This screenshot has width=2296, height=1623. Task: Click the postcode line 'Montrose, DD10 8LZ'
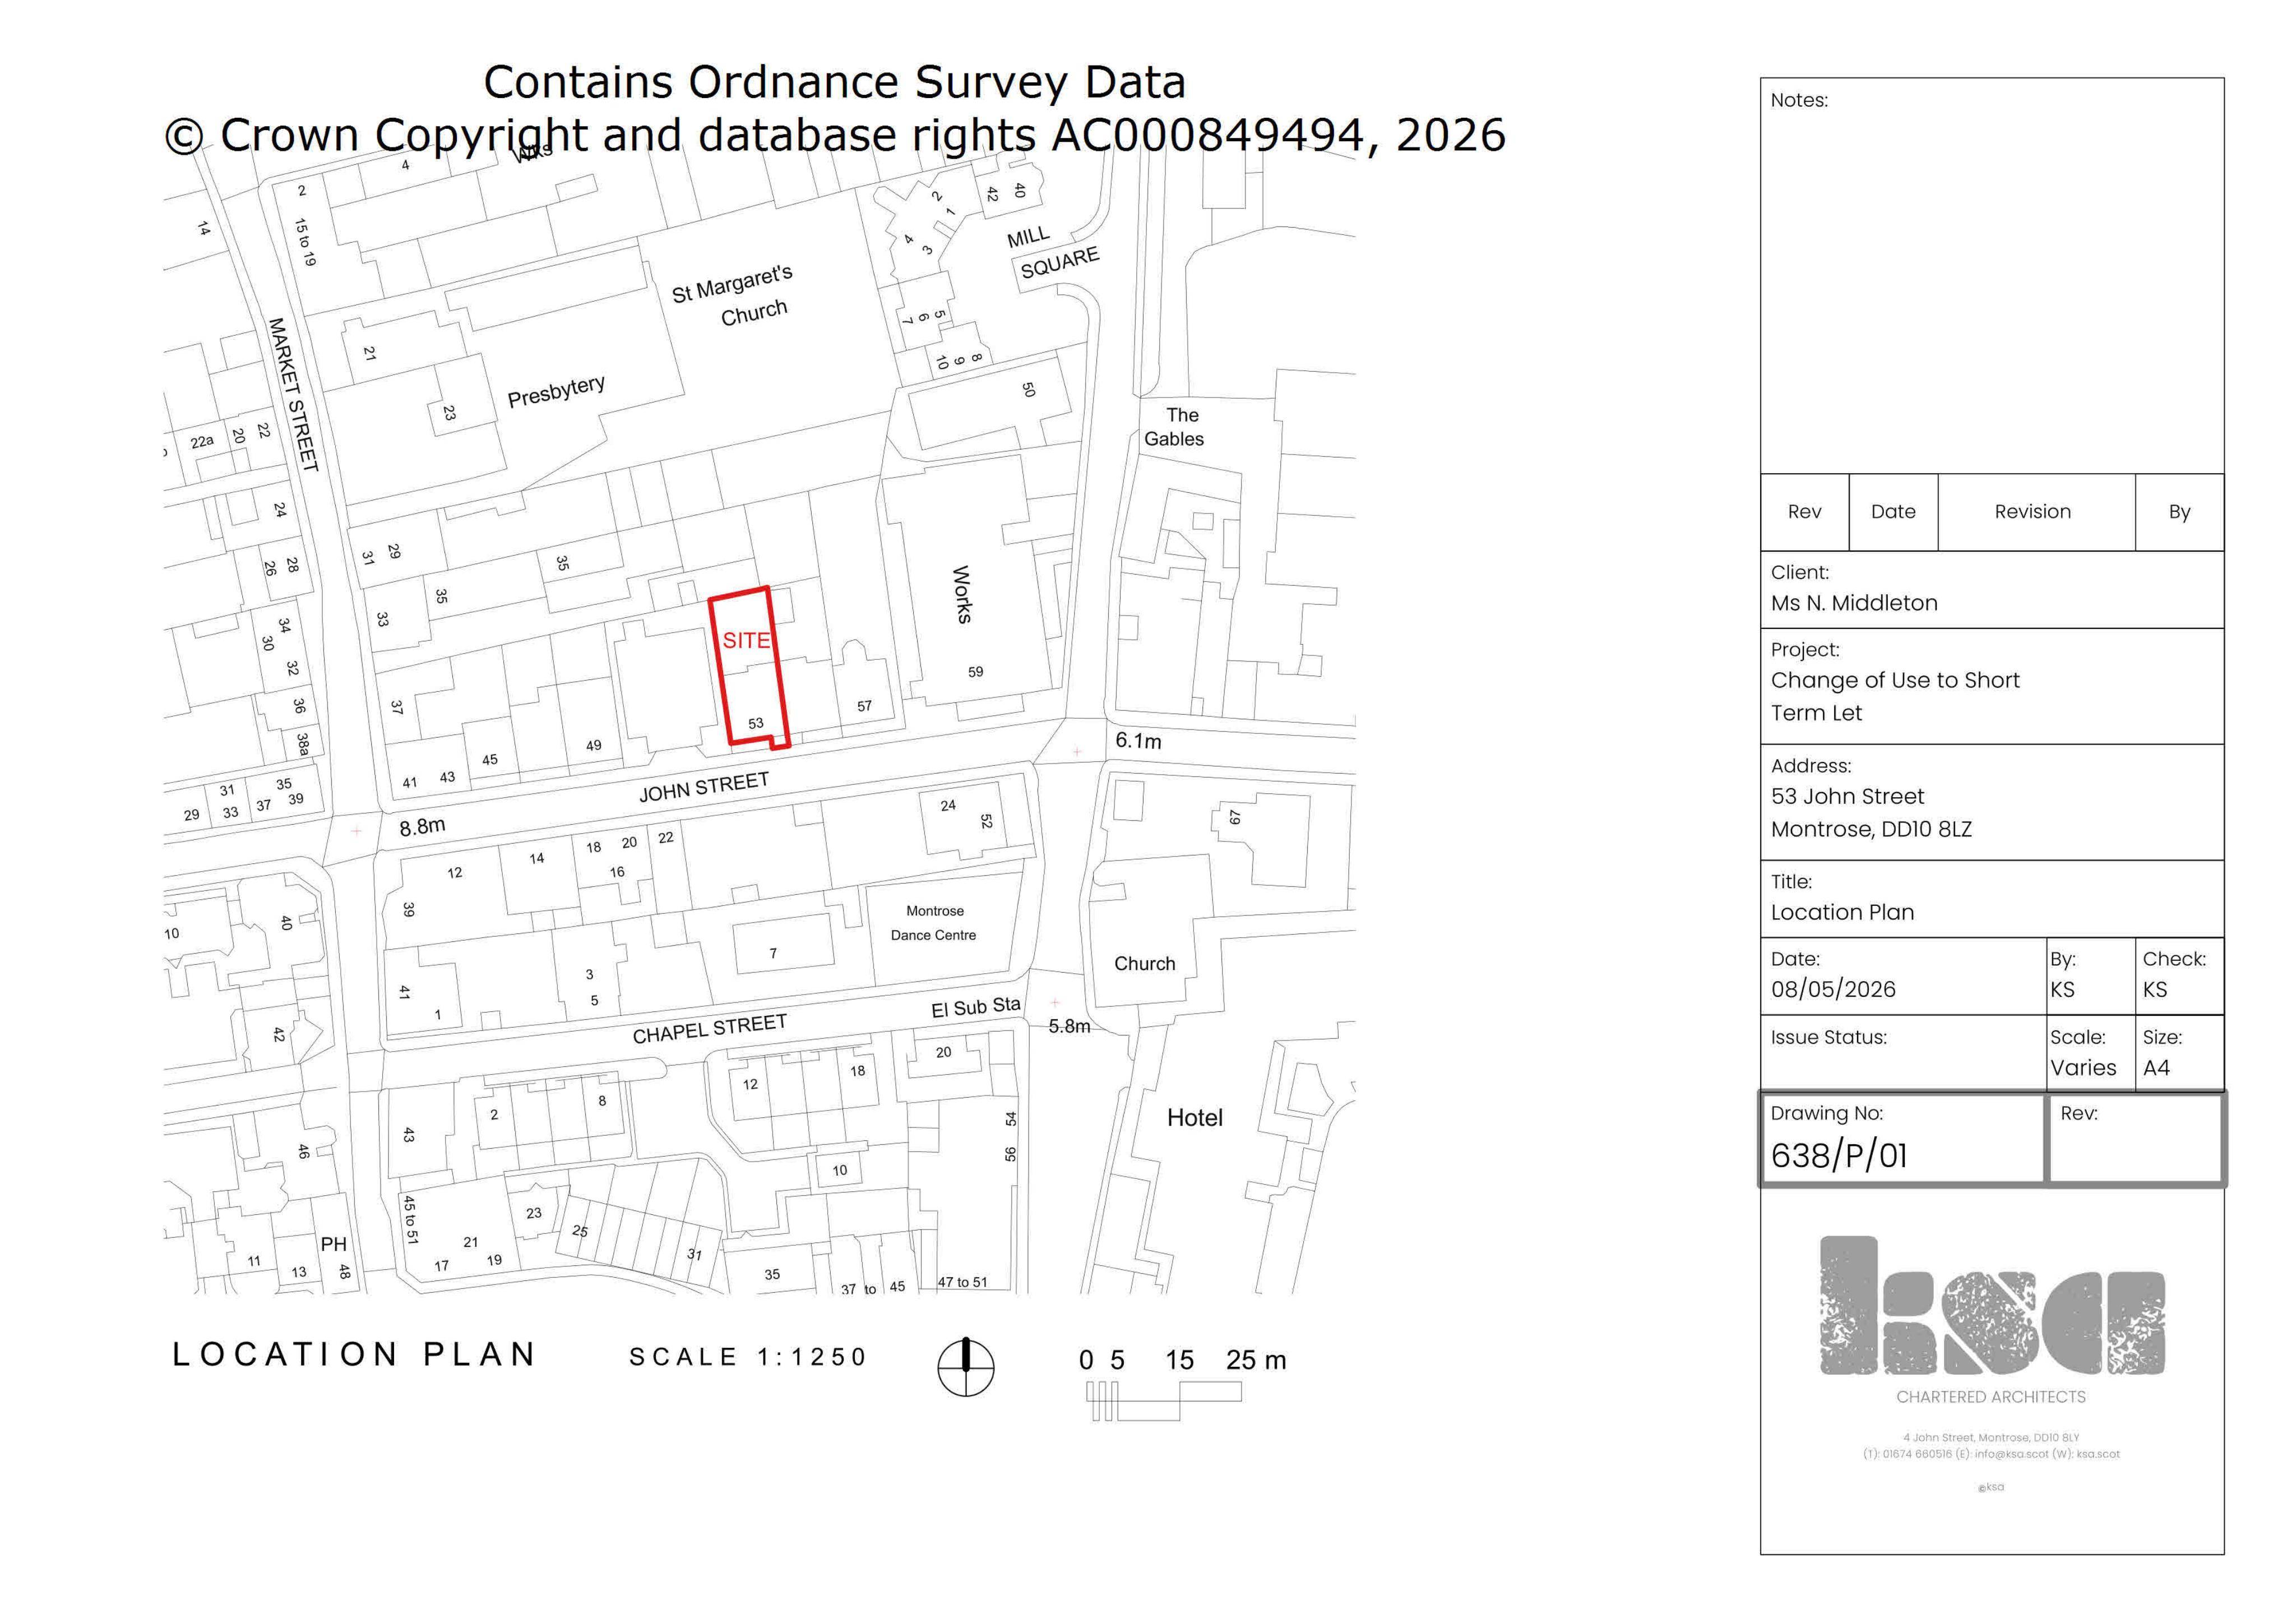tap(1871, 829)
